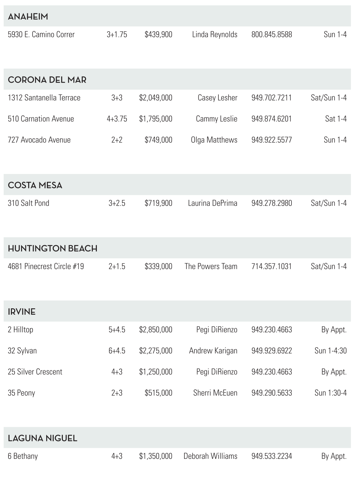355x488 pixels.
Task: Call Linda Reynolds at 800.845.8588
Action: pos(271,34)
